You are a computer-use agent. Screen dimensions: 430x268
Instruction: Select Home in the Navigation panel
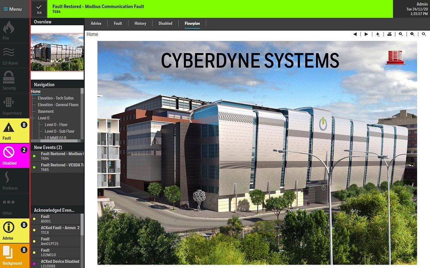36,91
